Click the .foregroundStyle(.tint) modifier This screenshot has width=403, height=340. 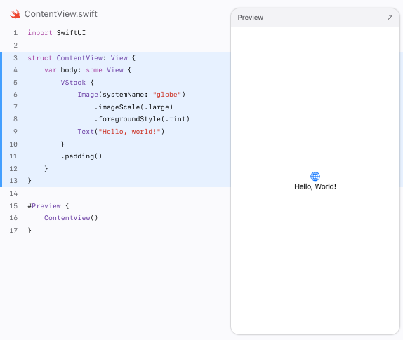(142, 119)
